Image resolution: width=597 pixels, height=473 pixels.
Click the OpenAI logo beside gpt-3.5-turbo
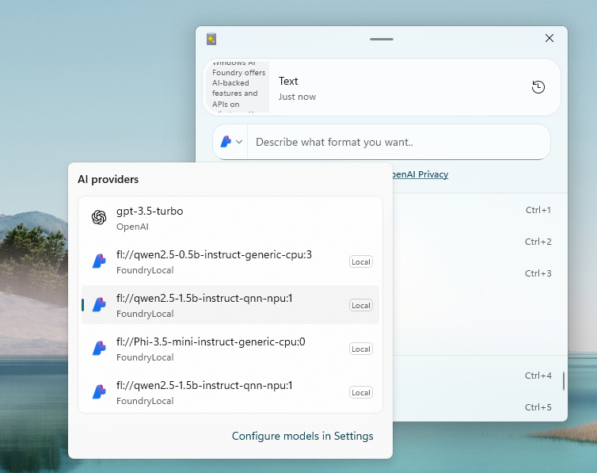tap(99, 218)
